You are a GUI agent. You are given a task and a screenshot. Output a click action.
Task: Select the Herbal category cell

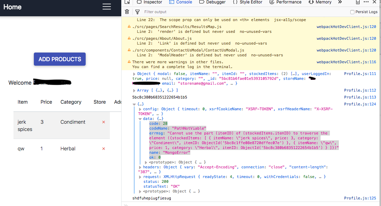coord(68,149)
